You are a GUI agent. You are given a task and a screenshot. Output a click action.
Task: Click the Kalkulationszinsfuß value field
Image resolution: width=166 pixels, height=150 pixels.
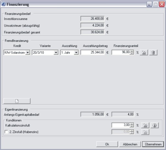pyautogui.click(x=121, y=125)
